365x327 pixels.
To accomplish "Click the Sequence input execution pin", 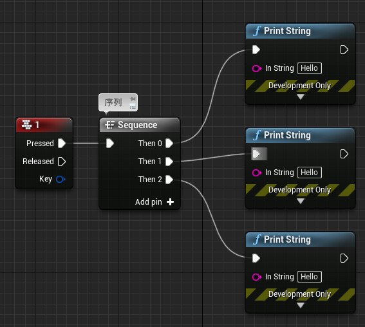I will [x=110, y=144].
